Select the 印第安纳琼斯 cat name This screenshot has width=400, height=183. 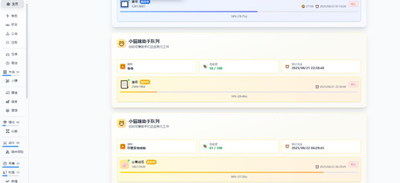pos(136,148)
